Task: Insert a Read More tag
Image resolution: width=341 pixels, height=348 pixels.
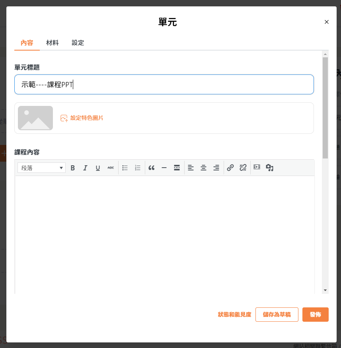Action: tap(177, 168)
